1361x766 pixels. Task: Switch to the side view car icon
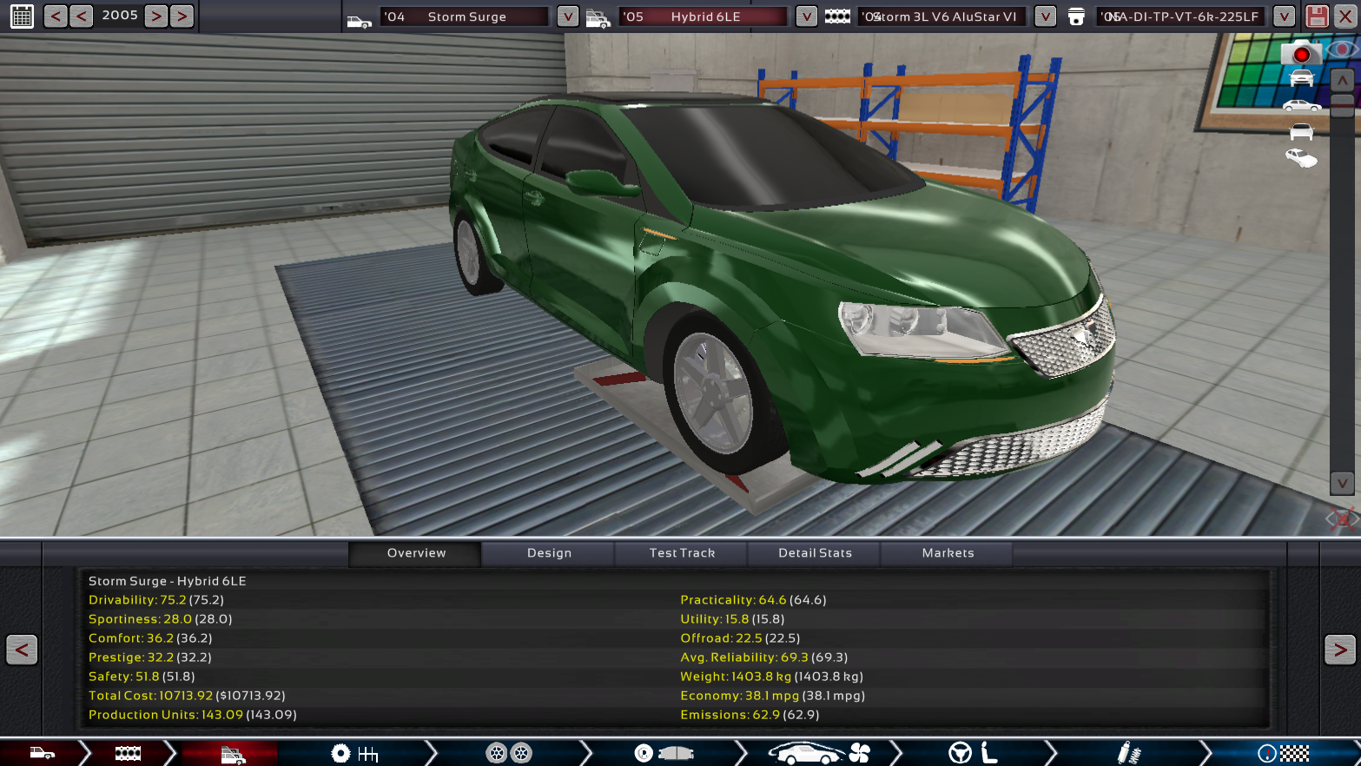coord(1300,106)
